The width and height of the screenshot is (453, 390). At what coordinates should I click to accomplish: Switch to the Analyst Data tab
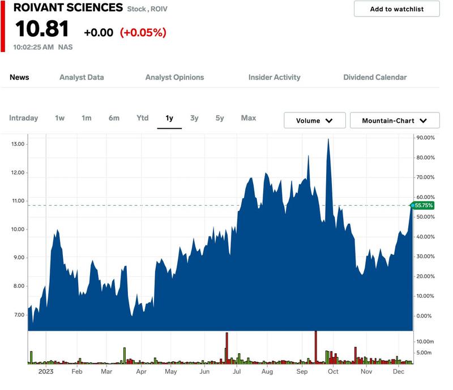[x=82, y=77]
